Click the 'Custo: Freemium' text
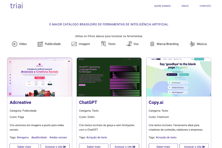 coord(159,117)
